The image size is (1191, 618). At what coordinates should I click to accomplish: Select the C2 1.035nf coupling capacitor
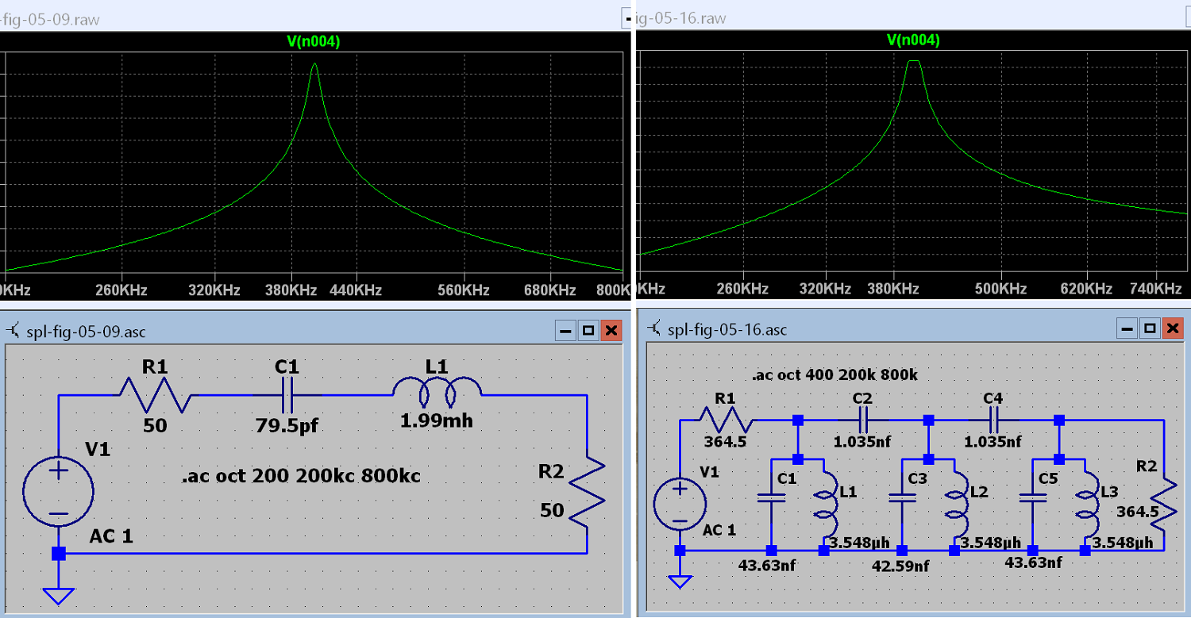pyautogui.click(x=863, y=420)
